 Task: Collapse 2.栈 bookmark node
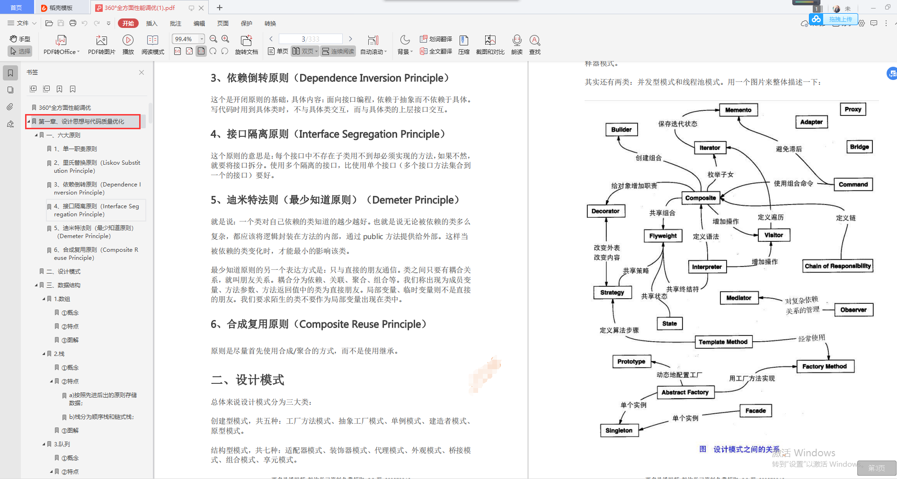click(44, 354)
